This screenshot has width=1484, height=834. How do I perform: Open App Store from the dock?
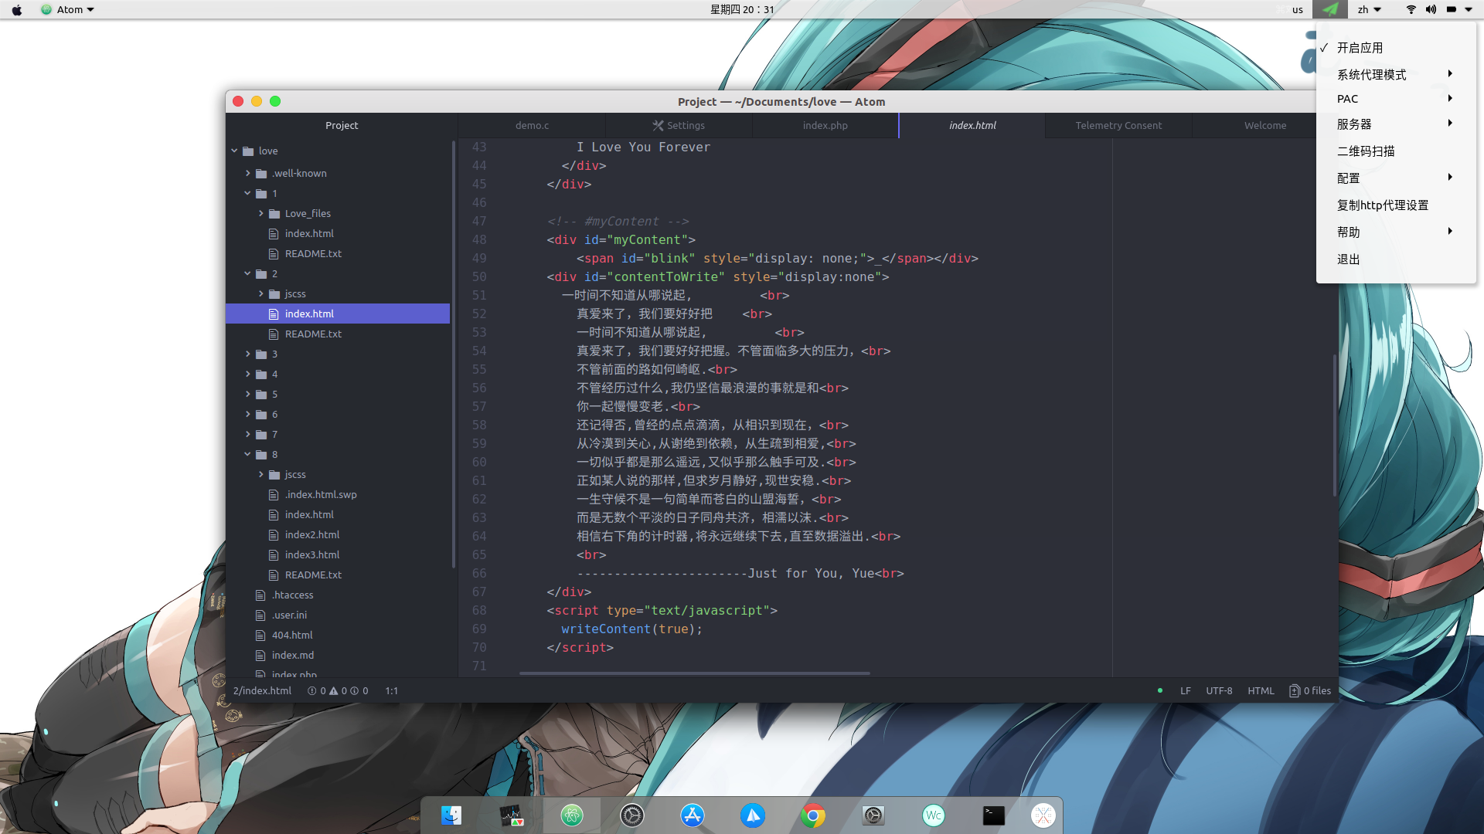coord(692,815)
